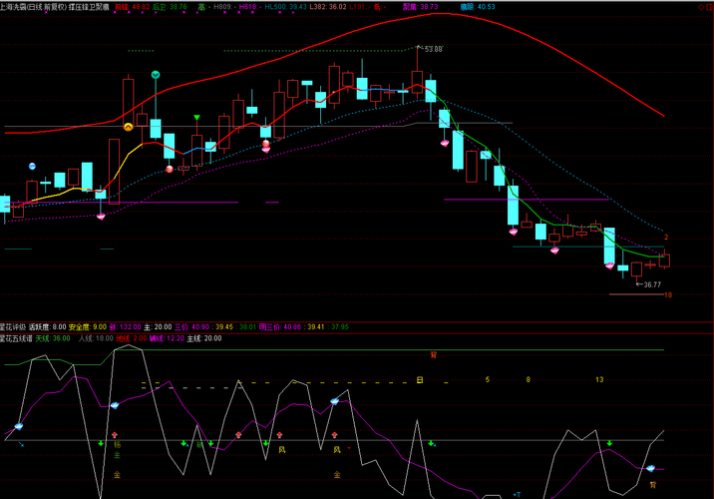Click the blue ball marker on the chart
This screenshot has height=499, width=714.
32,167
